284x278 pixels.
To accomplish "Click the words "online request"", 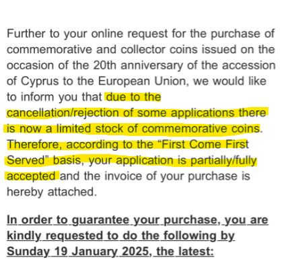I will pos(129,34).
